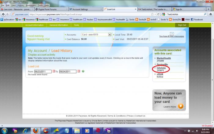
Task: Open the Socks24 bookmark
Action: coord(141,20)
